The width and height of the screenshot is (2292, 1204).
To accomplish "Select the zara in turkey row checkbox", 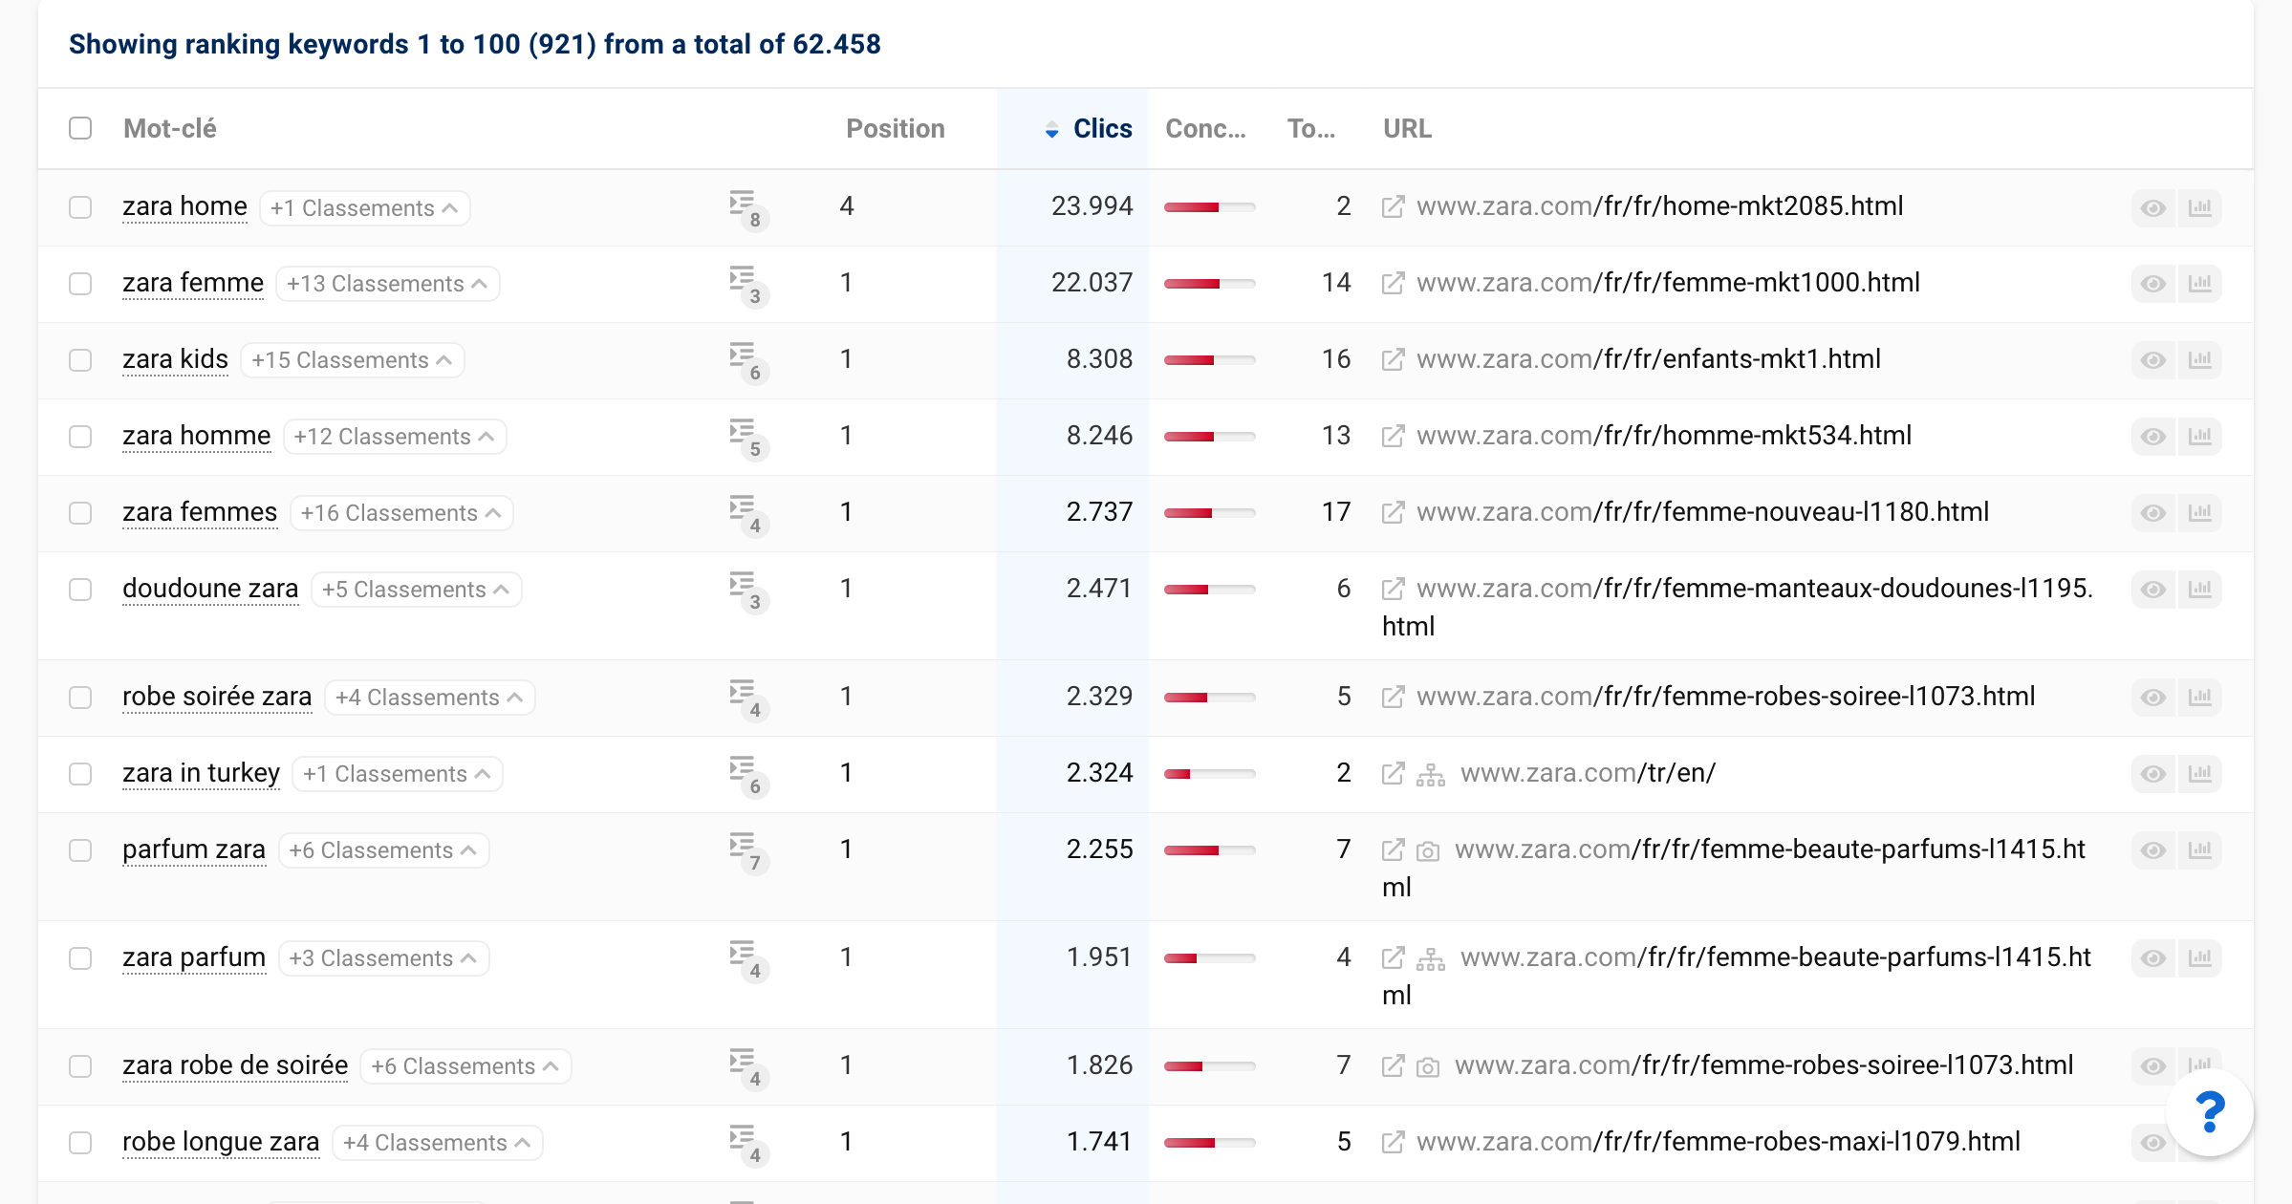I will pyautogui.click(x=80, y=774).
